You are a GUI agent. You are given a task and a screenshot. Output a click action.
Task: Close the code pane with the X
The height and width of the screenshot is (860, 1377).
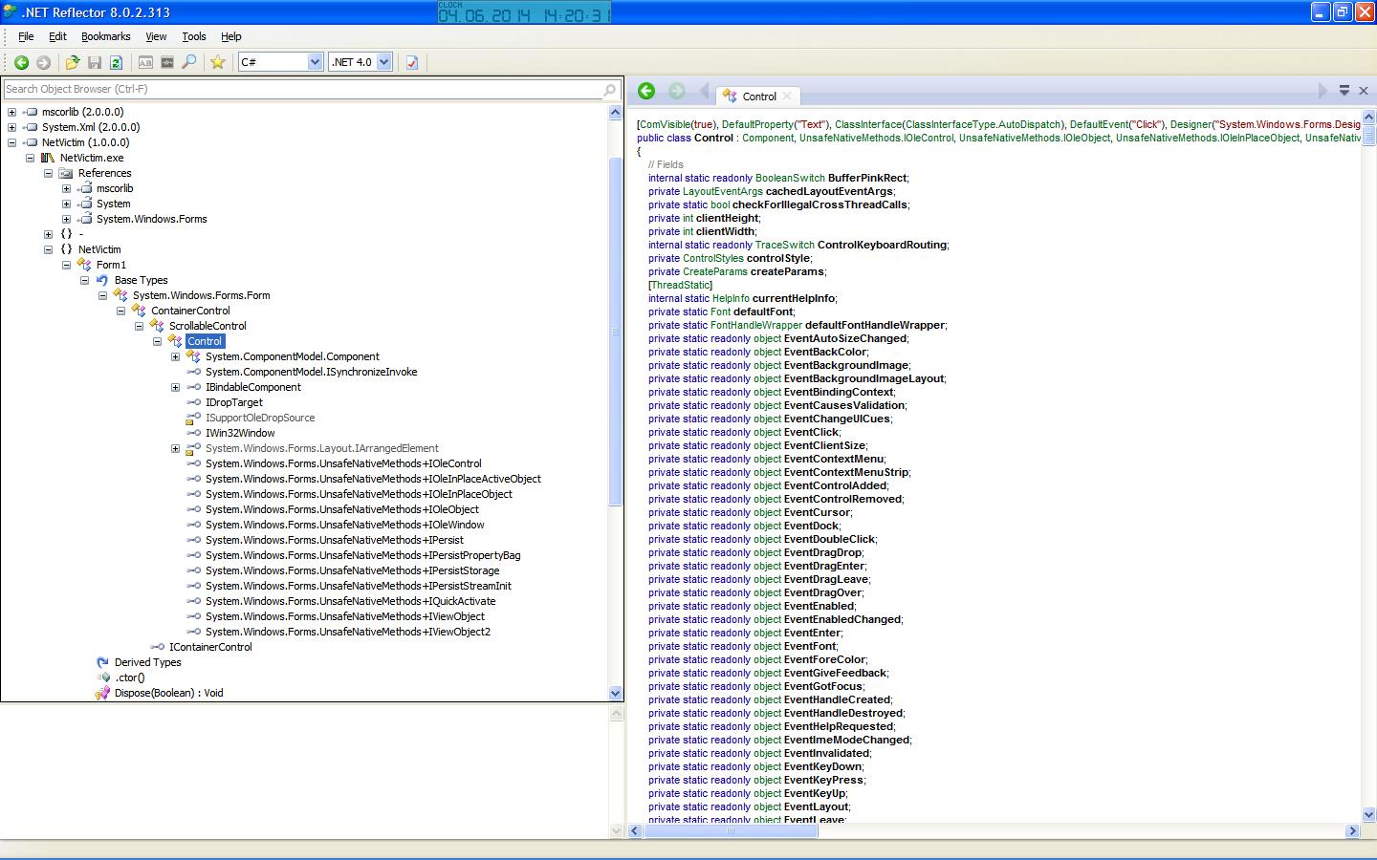point(1364,91)
